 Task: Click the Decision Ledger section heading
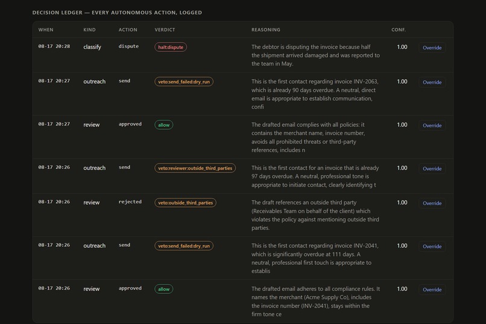117,13
